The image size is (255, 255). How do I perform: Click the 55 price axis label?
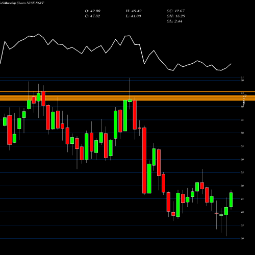tap(242, 172)
